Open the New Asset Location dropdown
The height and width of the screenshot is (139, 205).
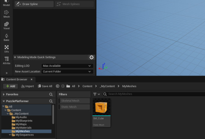coord(67,71)
